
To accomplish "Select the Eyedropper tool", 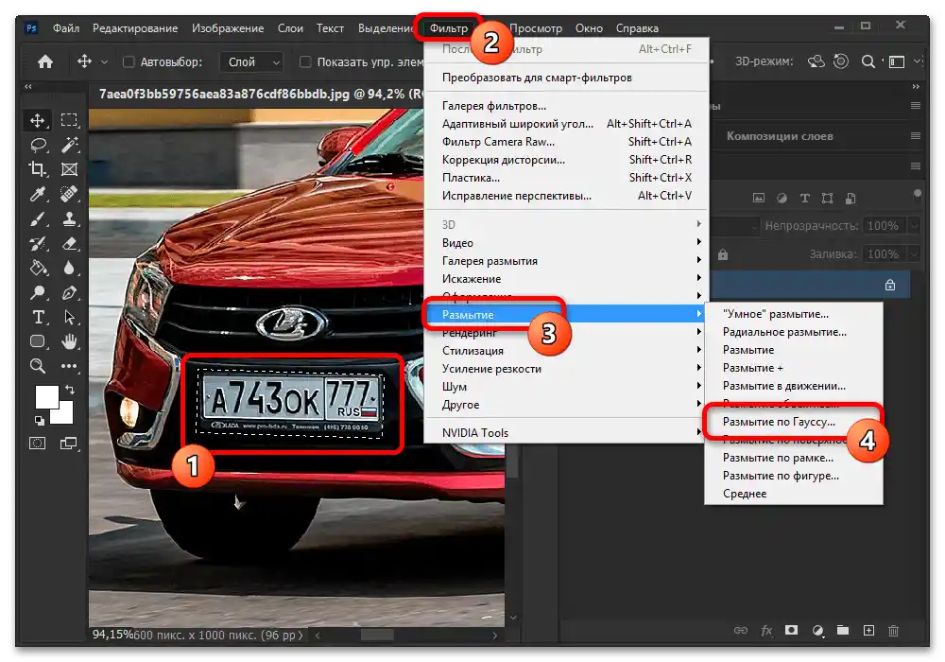I will [39, 194].
